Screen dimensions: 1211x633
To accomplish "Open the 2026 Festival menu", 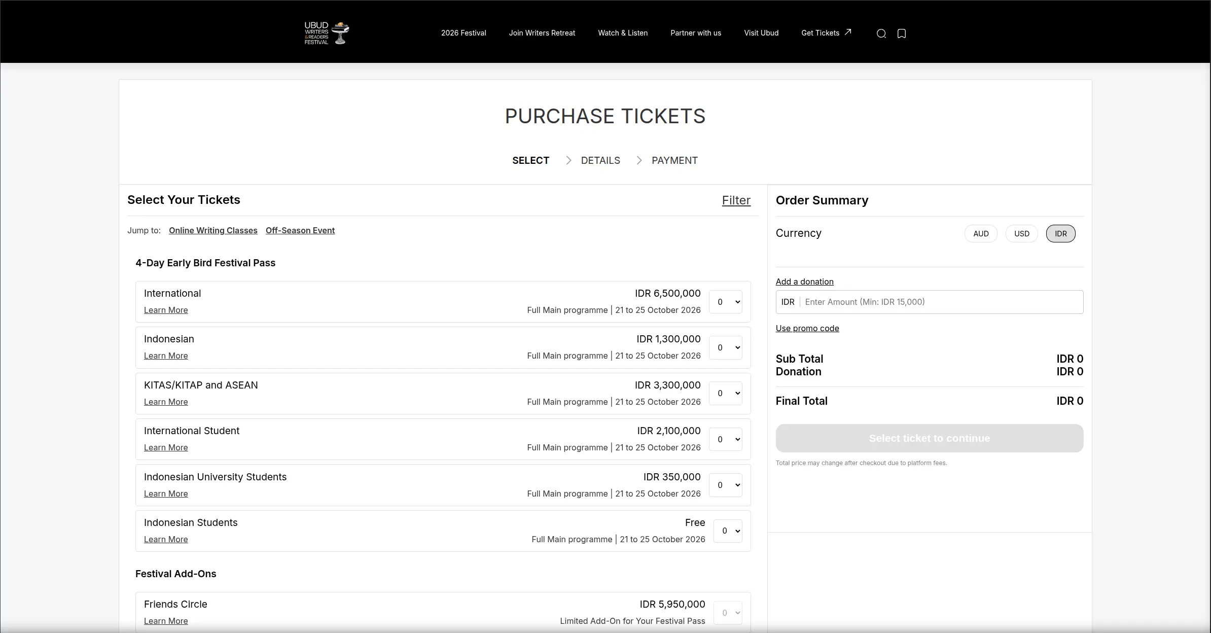I will (x=463, y=33).
